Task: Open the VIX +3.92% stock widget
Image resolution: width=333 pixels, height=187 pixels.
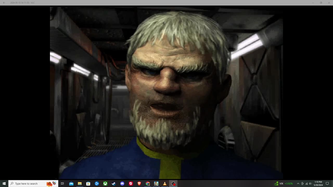Action: click(x=283, y=184)
